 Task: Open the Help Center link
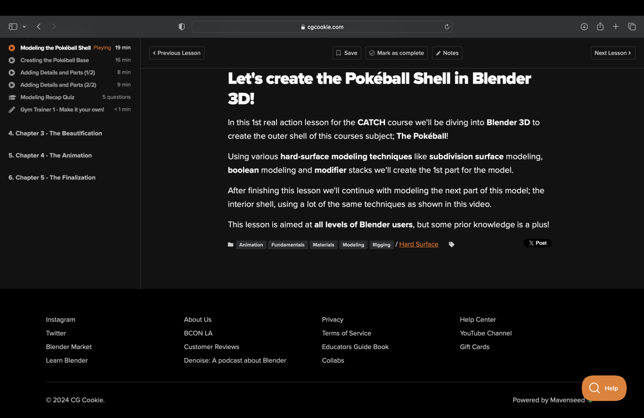(x=478, y=319)
